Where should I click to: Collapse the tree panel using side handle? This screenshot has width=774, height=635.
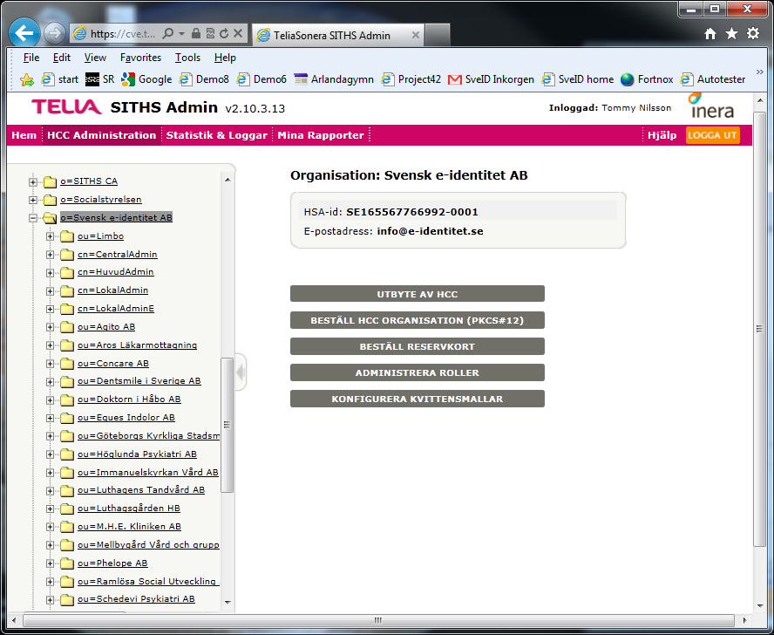click(x=241, y=372)
